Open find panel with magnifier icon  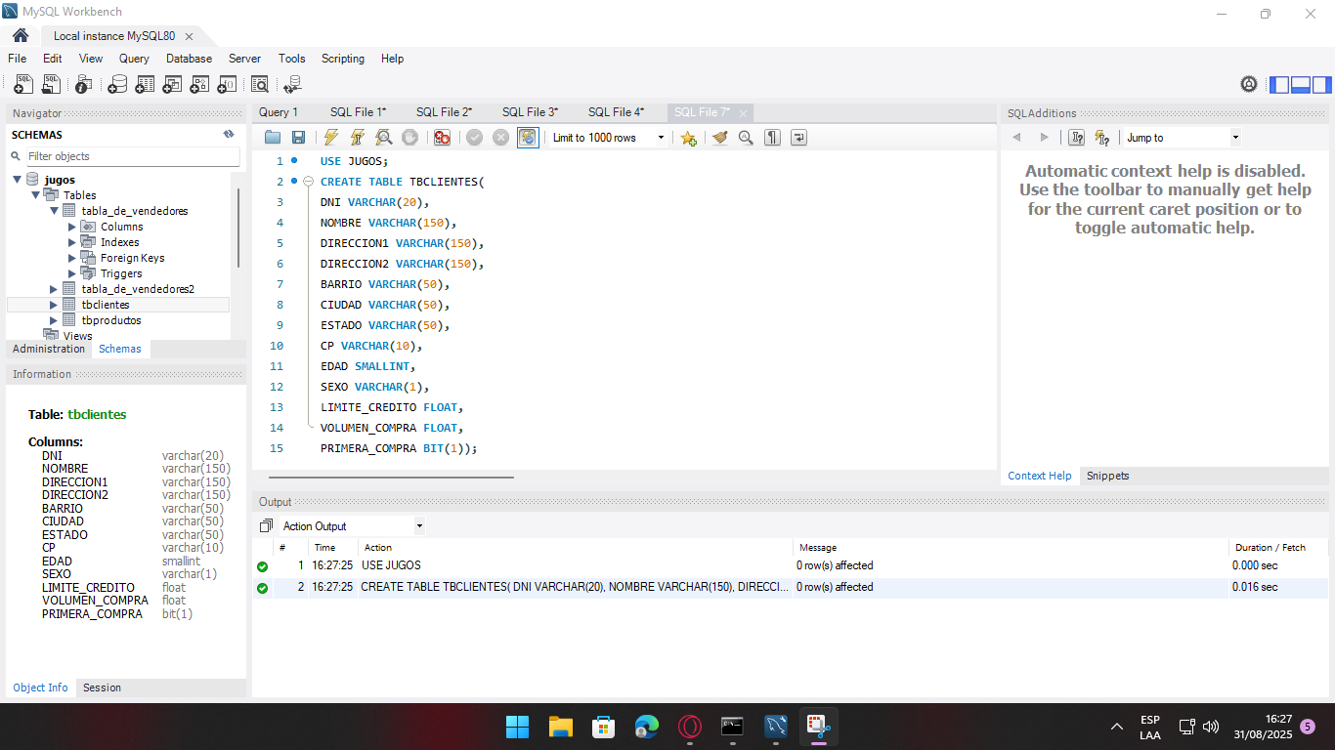pyautogui.click(x=746, y=138)
